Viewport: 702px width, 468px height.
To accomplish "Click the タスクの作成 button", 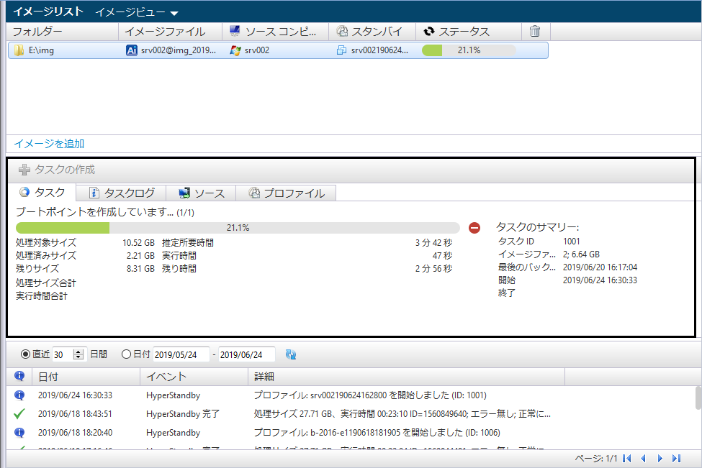I will tap(57, 170).
